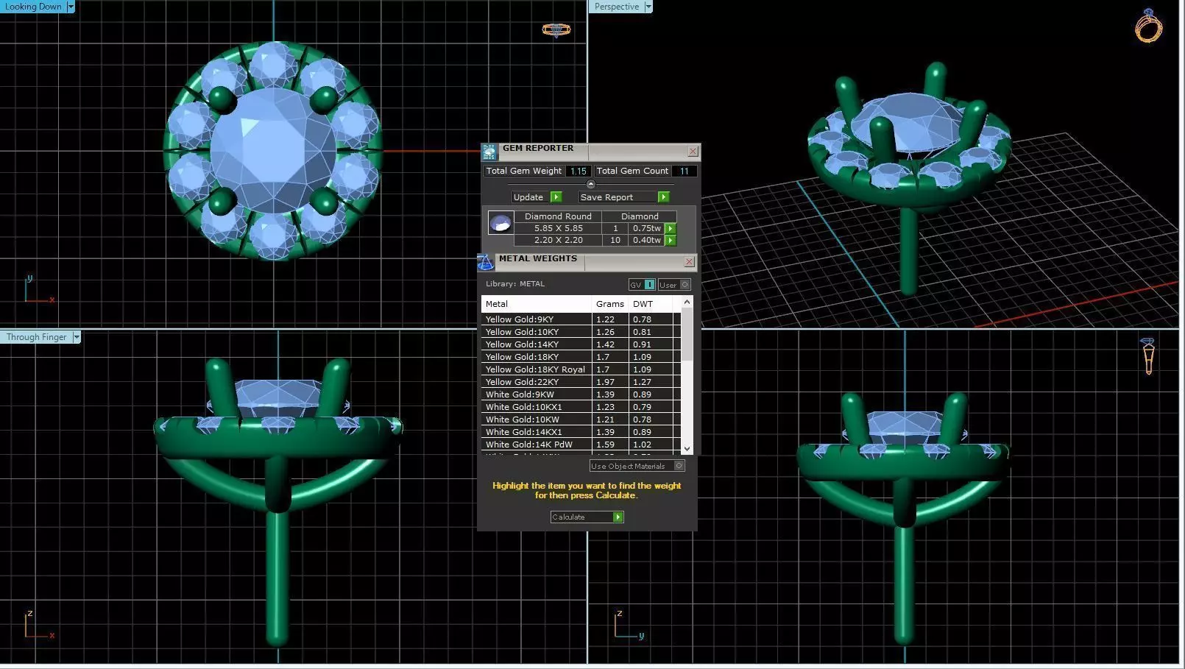Enable the User library toggle
This screenshot has width=1185, height=669.
pyautogui.click(x=674, y=285)
